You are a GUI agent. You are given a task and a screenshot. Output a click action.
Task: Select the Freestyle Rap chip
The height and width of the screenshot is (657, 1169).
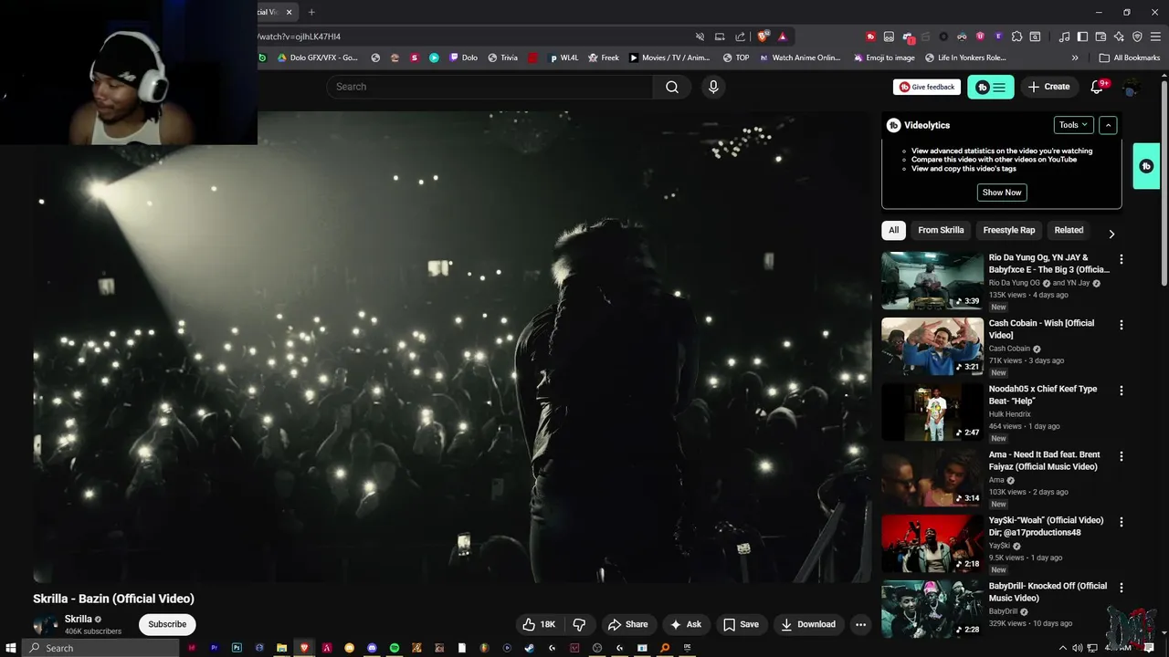1009,230
